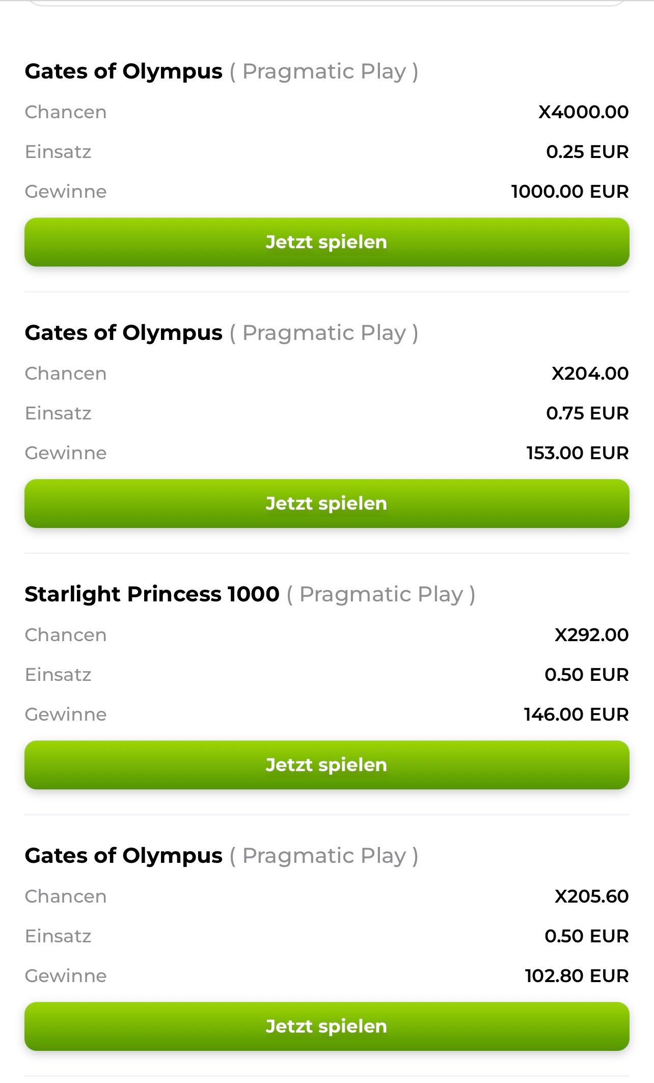The image size is (654, 1083).
Task: Select the X292.00 chances multiplier
Action: [591, 635]
